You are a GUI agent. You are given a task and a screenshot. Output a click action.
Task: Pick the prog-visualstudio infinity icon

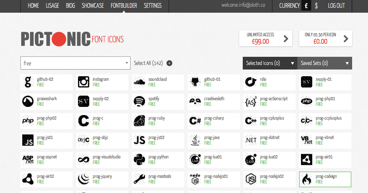84,159
